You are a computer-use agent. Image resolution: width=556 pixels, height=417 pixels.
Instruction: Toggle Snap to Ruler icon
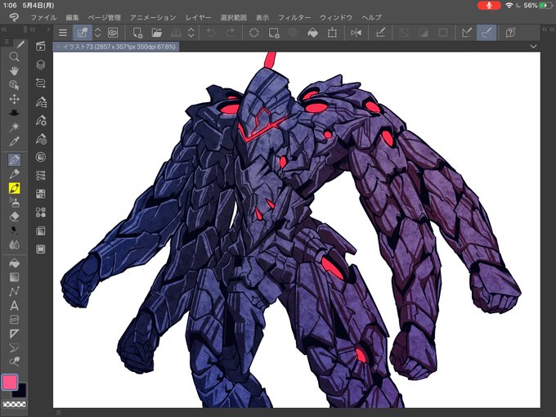pyautogui.click(x=380, y=33)
